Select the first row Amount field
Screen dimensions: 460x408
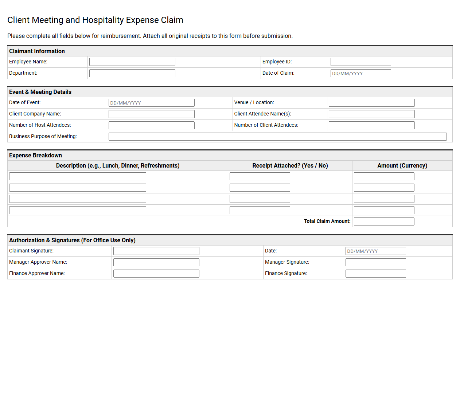[x=384, y=176]
